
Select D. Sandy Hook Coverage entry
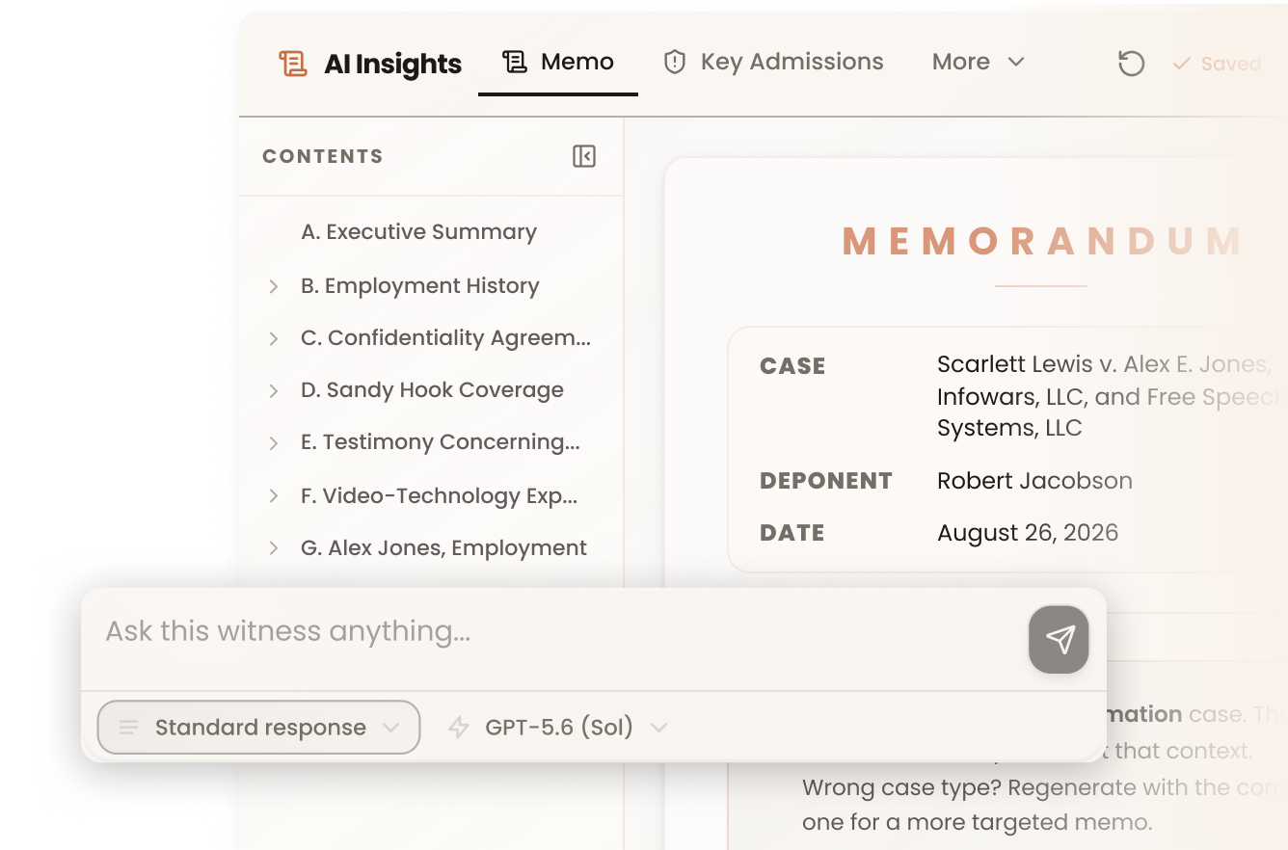pyautogui.click(x=432, y=390)
